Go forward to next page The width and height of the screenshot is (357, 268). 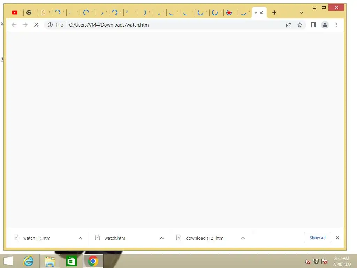pyautogui.click(x=25, y=25)
